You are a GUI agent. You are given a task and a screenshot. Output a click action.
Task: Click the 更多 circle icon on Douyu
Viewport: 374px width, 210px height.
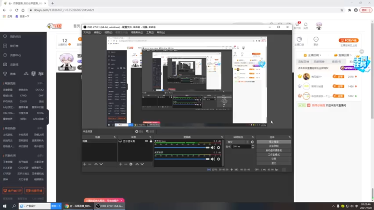click(316, 41)
